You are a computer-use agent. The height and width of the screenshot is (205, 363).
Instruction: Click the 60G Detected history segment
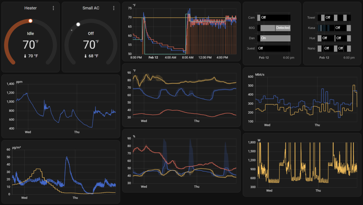[x=283, y=28]
